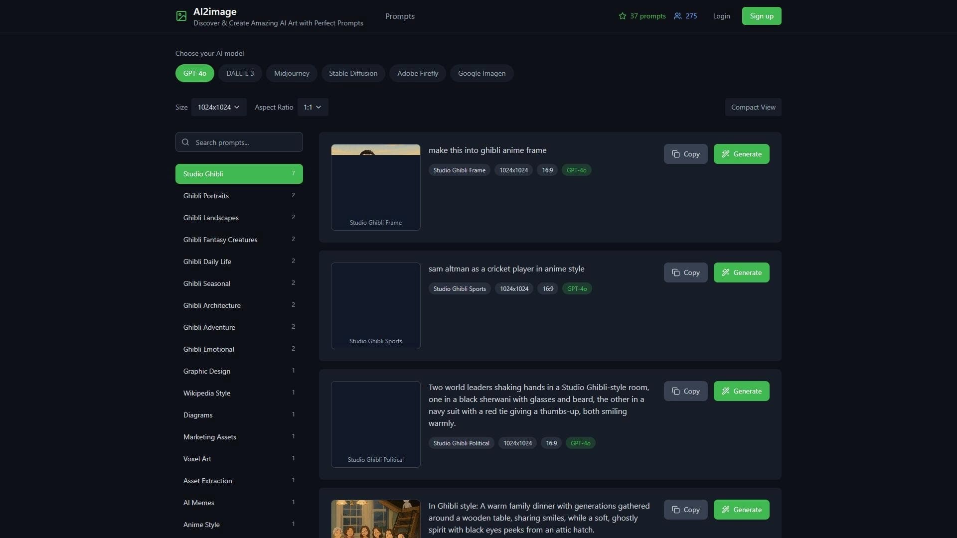
Task: Open the Prompts nav item
Action: coord(400,16)
